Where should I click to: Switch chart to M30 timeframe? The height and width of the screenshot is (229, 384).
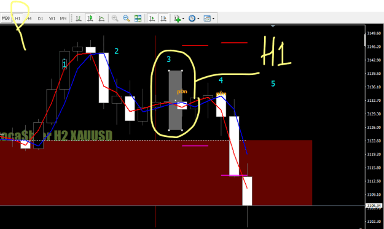(x=6, y=18)
